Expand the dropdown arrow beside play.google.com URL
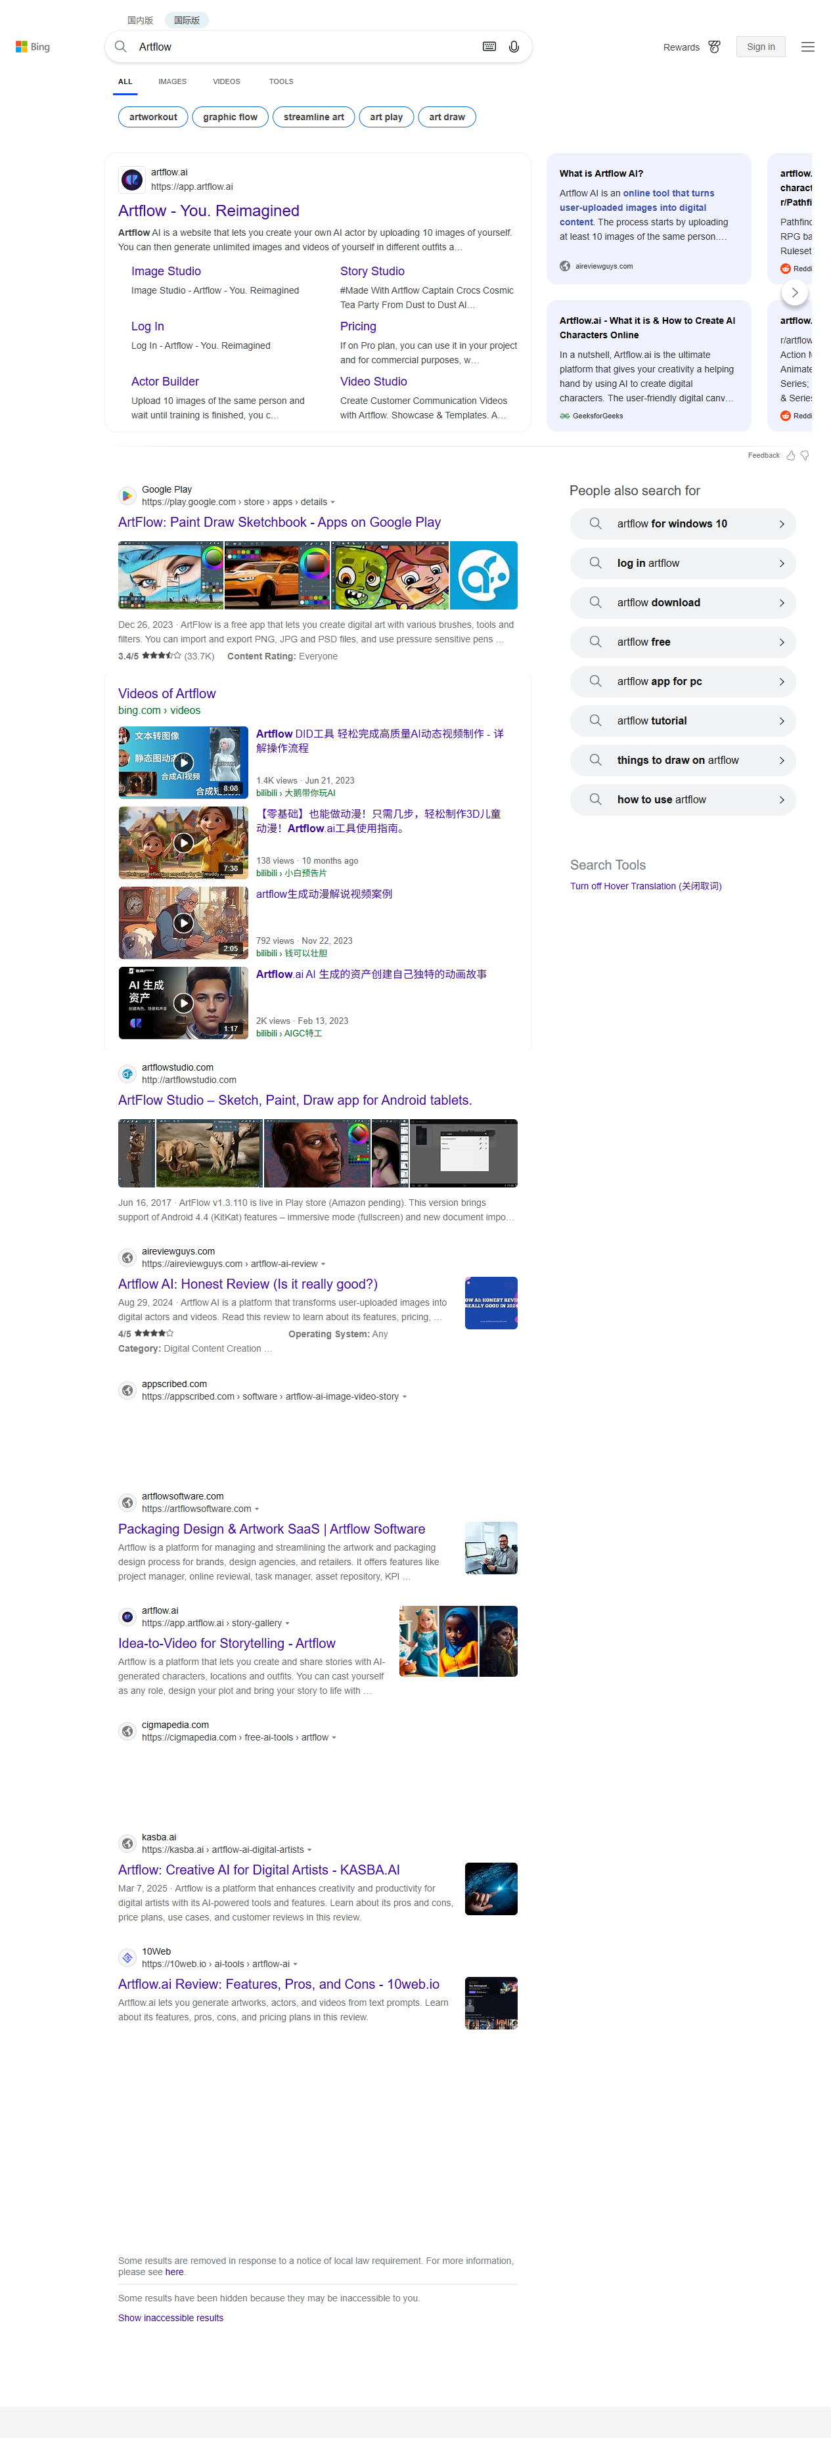This screenshot has height=2438, width=831. (x=332, y=502)
